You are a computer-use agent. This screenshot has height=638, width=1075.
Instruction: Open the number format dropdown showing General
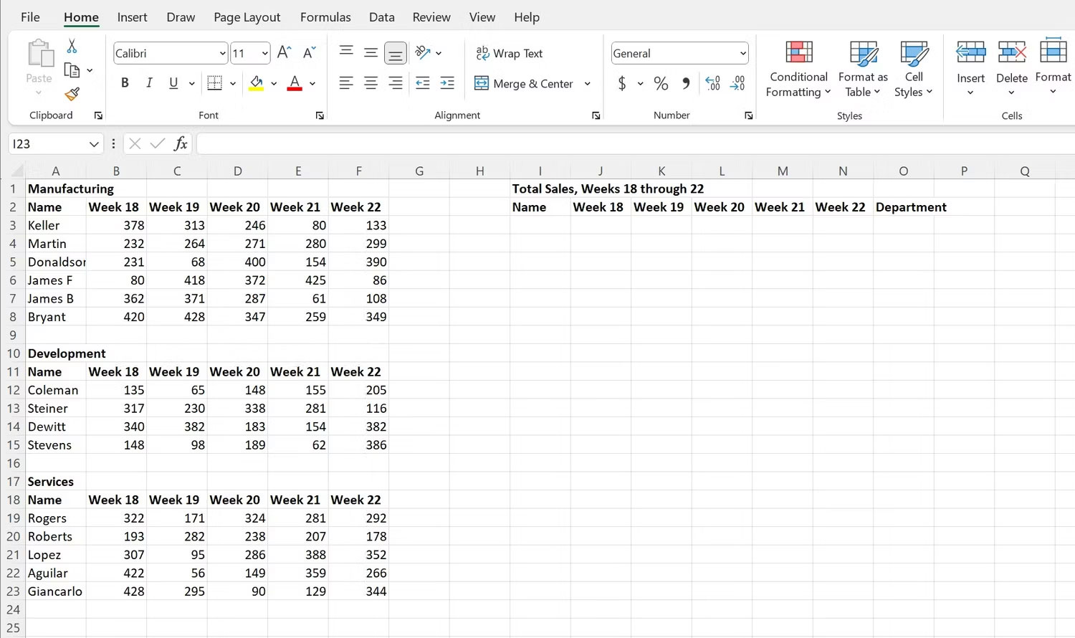click(x=742, y=53)
